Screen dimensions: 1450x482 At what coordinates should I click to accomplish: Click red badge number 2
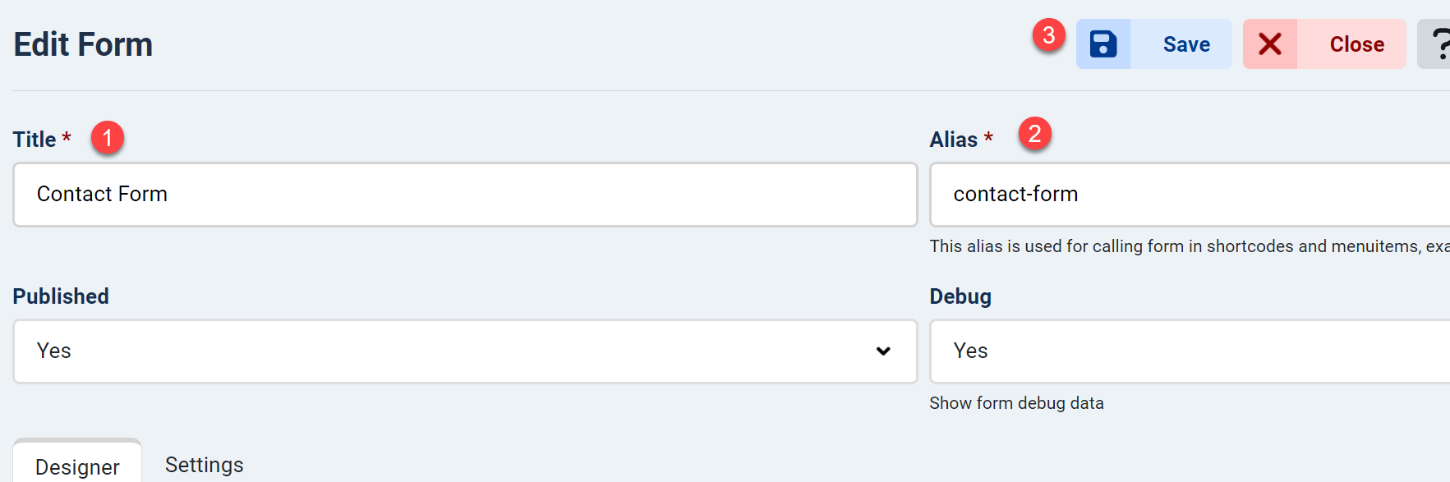click(x=1035, y=133)
